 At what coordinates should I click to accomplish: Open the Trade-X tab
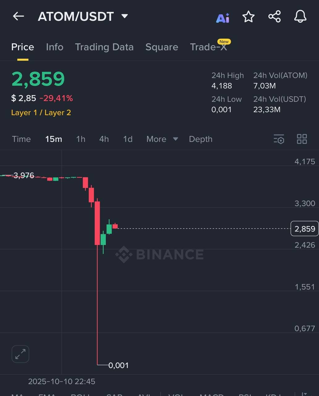click(209, 47)
